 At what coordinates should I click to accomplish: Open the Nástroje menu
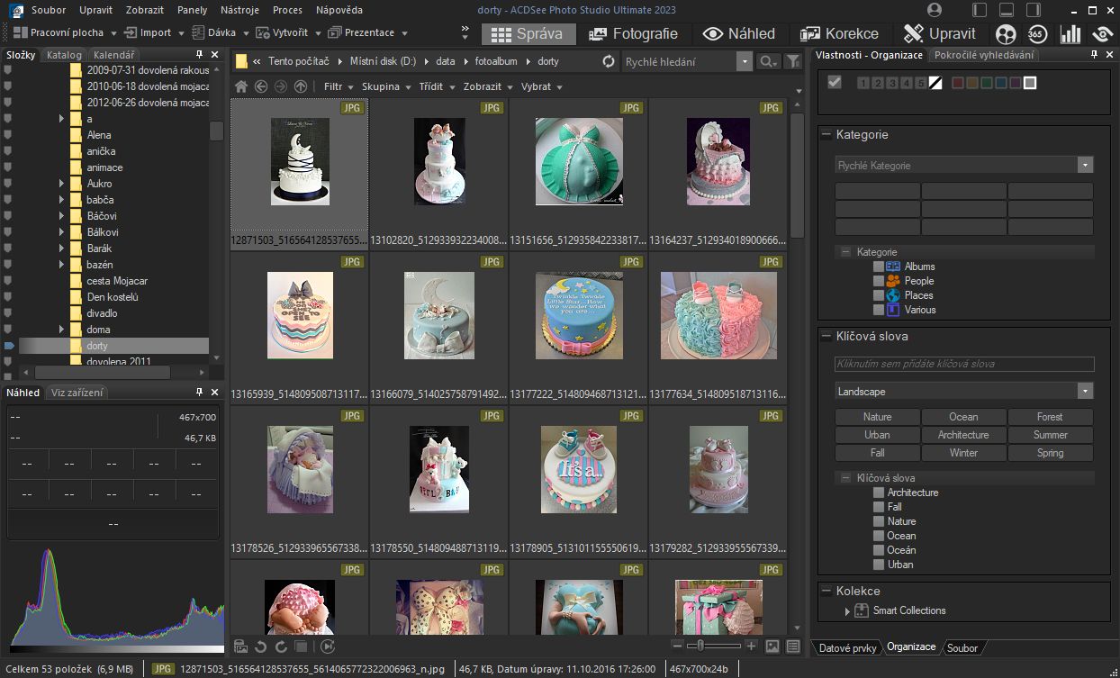point(239,10)
